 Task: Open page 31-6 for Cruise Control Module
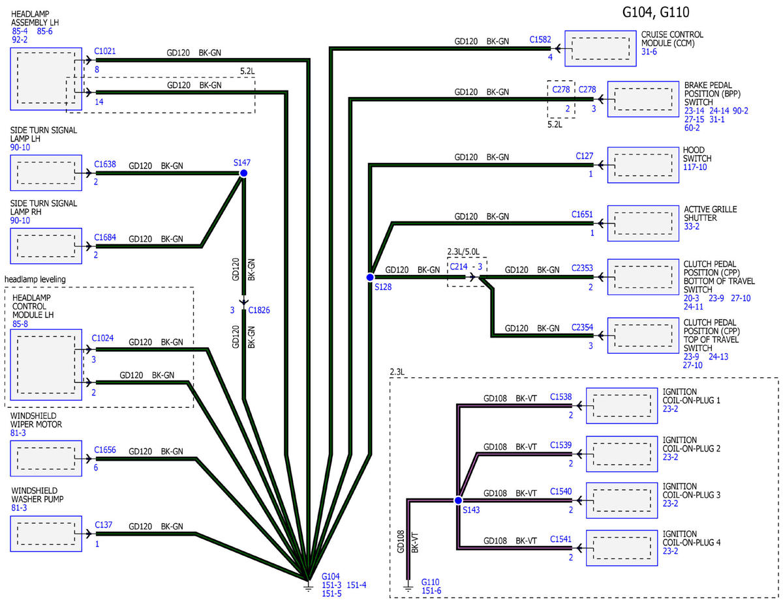pos(649,51)
